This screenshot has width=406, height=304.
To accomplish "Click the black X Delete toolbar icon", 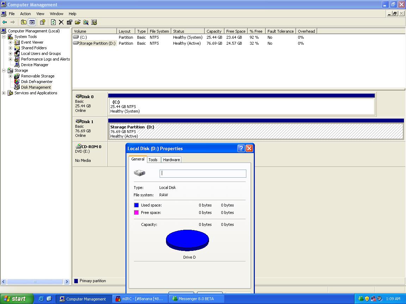I will (61, 22).
